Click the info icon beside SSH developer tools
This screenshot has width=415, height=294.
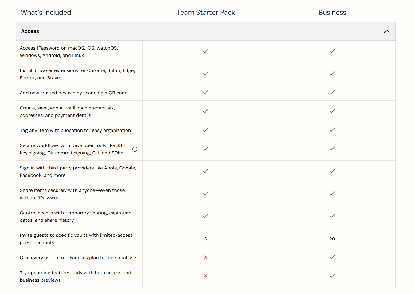(135, 149)
